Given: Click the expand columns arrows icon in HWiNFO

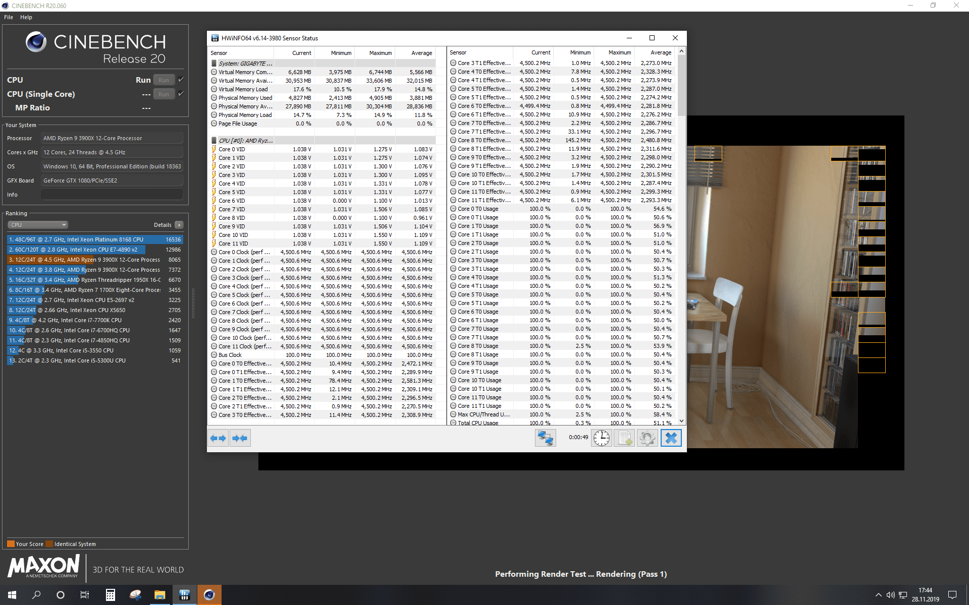Looking at the screenshot, I should (218, 438).
